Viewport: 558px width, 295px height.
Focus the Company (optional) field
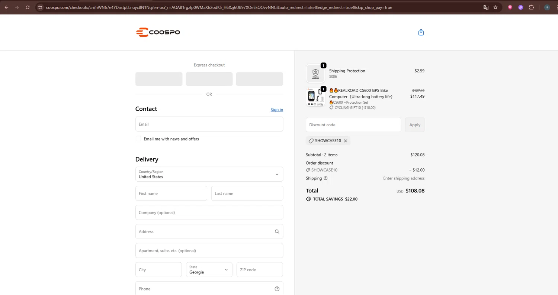pos(209,213)
